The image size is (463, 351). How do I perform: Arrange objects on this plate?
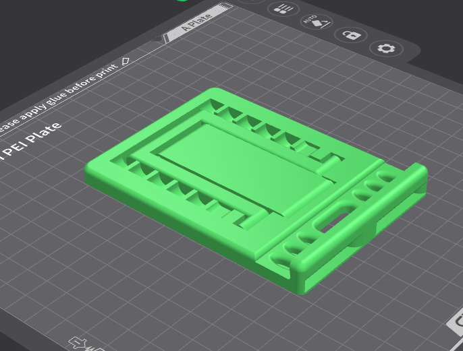click(283, 8)
